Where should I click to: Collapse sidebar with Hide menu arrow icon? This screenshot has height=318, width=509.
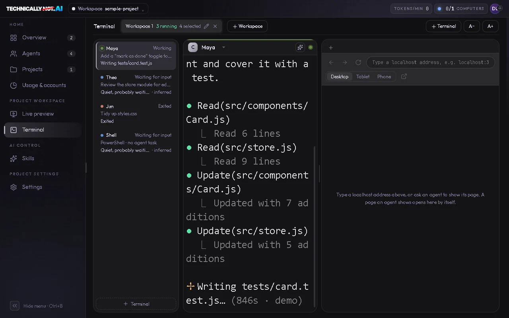point(15,306)
